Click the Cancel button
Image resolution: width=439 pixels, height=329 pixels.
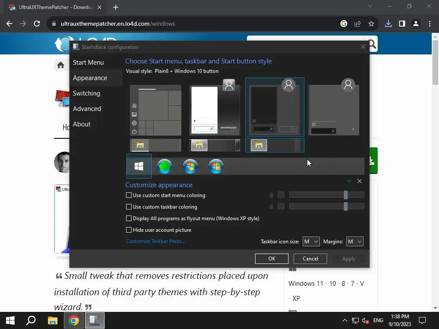(310, 259)
